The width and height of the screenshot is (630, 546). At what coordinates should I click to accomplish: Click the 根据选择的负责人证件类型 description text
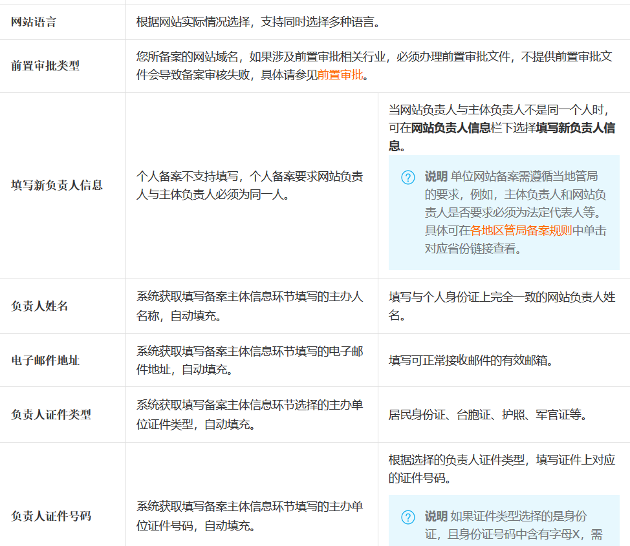click(x=501, y=468)
